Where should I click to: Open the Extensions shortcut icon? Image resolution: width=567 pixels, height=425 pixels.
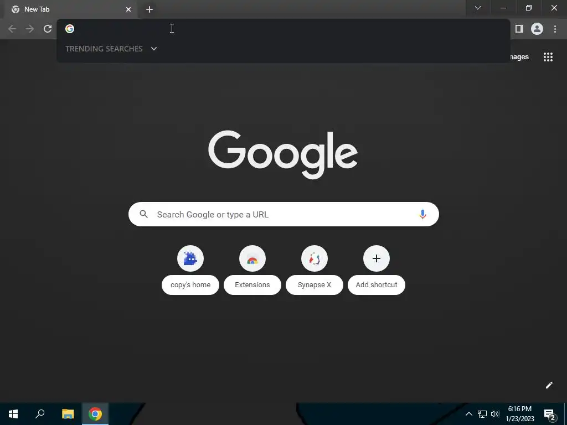tap(252, 258)
